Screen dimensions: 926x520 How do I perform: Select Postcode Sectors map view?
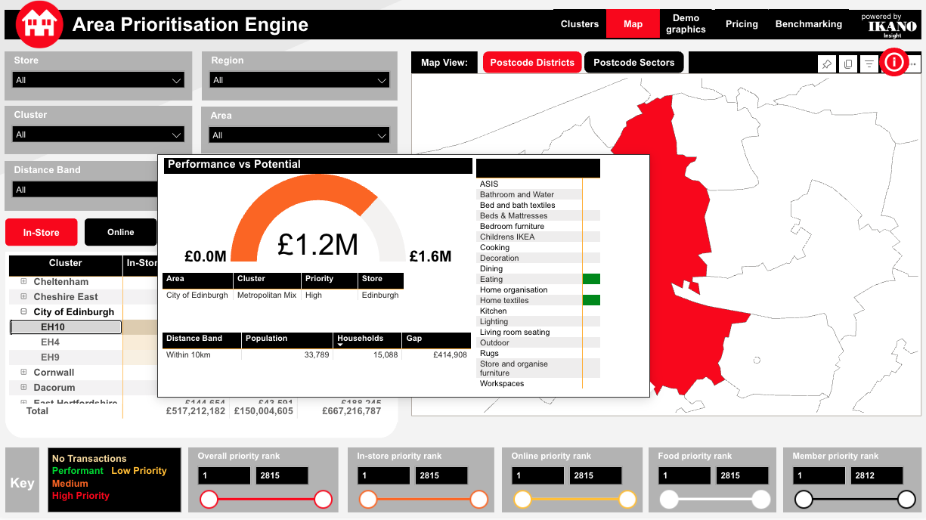pos(633,63)
